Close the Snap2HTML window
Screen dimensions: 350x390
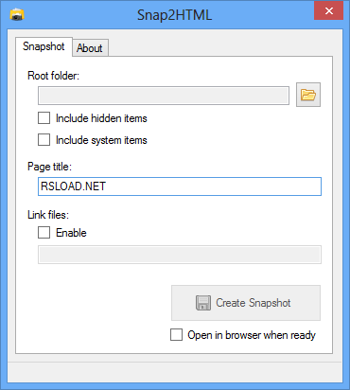click(328, 10)
